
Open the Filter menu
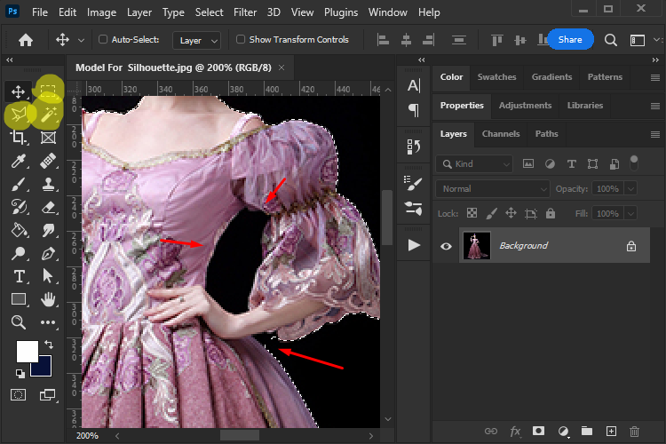pos(247,12)
